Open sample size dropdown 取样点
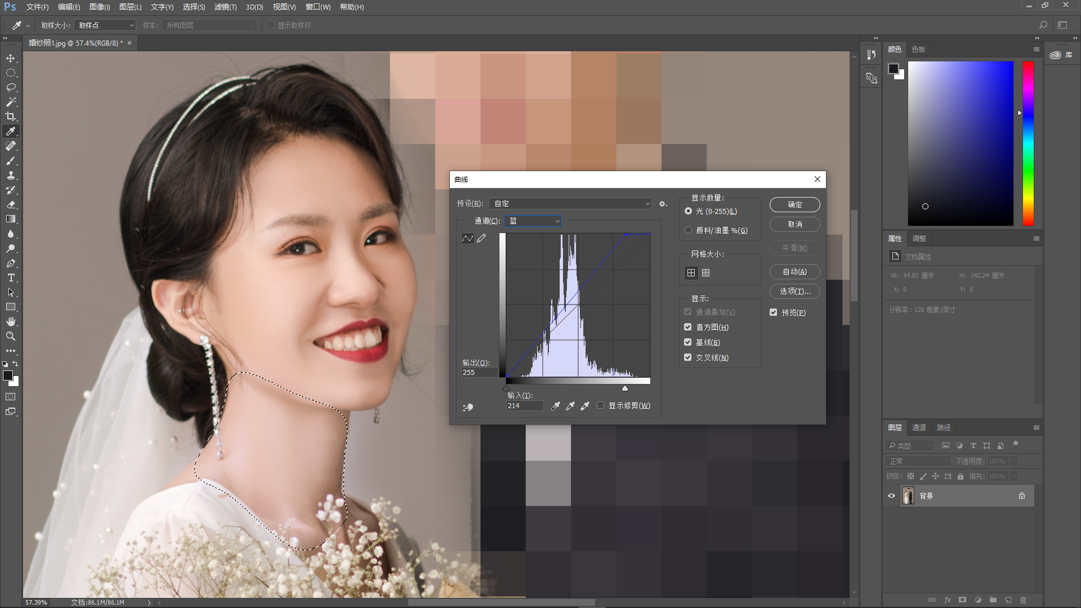The height and width of the screenshot is (608, 1081). (106, 25)
